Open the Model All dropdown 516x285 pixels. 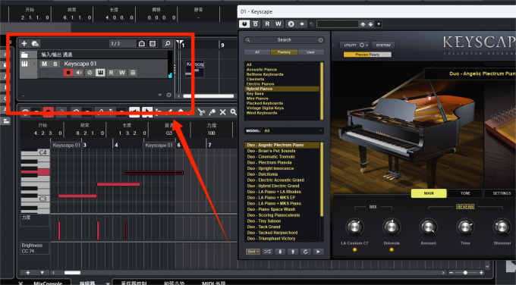coord(284,130)
